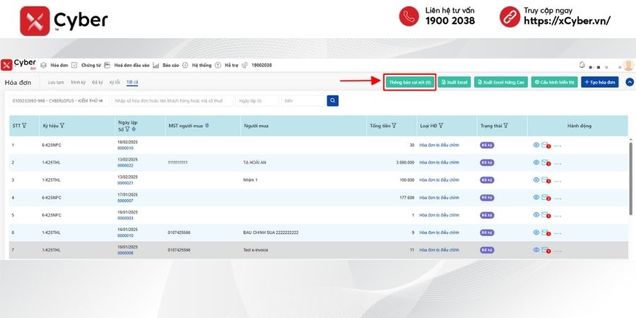Switch to the Lưu tạm tab
The image size is (636, 318).
point(56,83)
